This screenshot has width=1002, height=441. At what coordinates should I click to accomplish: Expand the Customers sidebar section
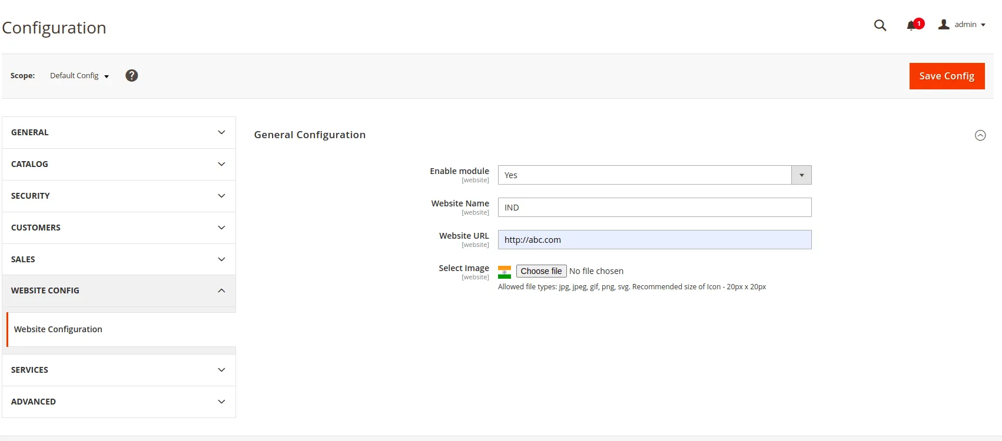119,228
